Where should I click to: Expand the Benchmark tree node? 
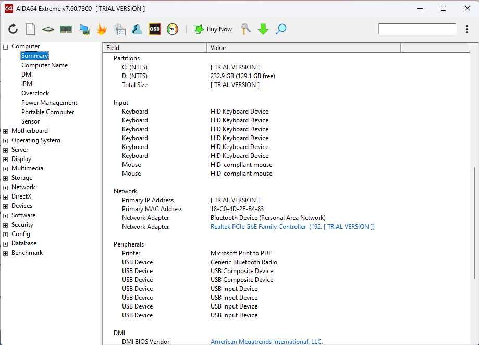click(x=6, y=253)
